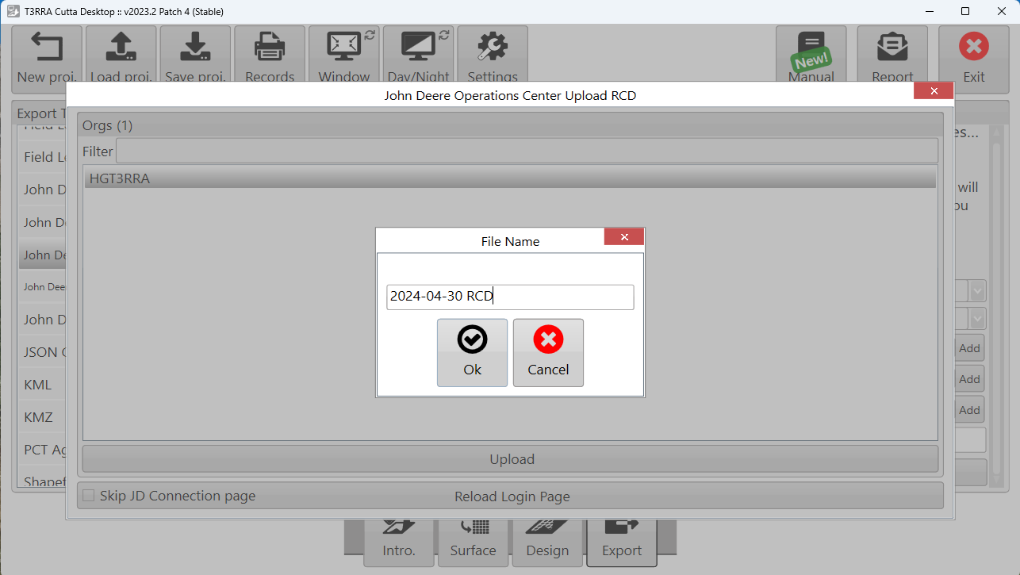The image size is (1020, 575).
Task: Switch to the Intro. tab
Action: 399,542
